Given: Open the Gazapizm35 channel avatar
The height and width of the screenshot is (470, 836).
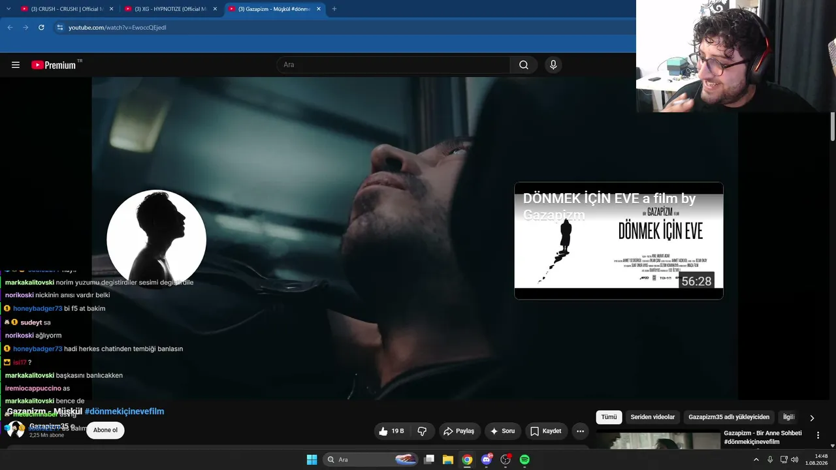Looking at the screenshot, I should coord(15,430).
